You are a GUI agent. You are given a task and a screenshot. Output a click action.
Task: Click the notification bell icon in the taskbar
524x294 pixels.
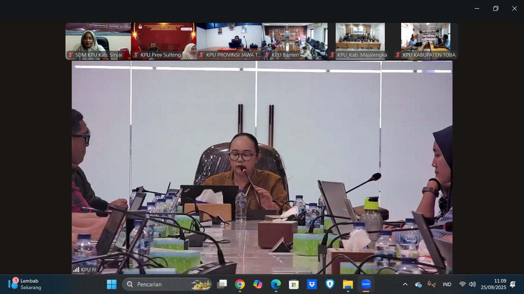513,284
